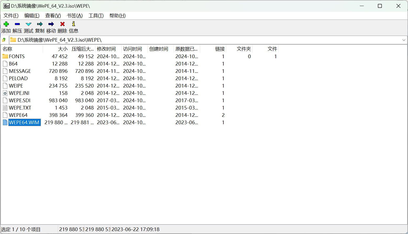Click the status bar text 选定 1 / 10 个项目

point(21,229)
